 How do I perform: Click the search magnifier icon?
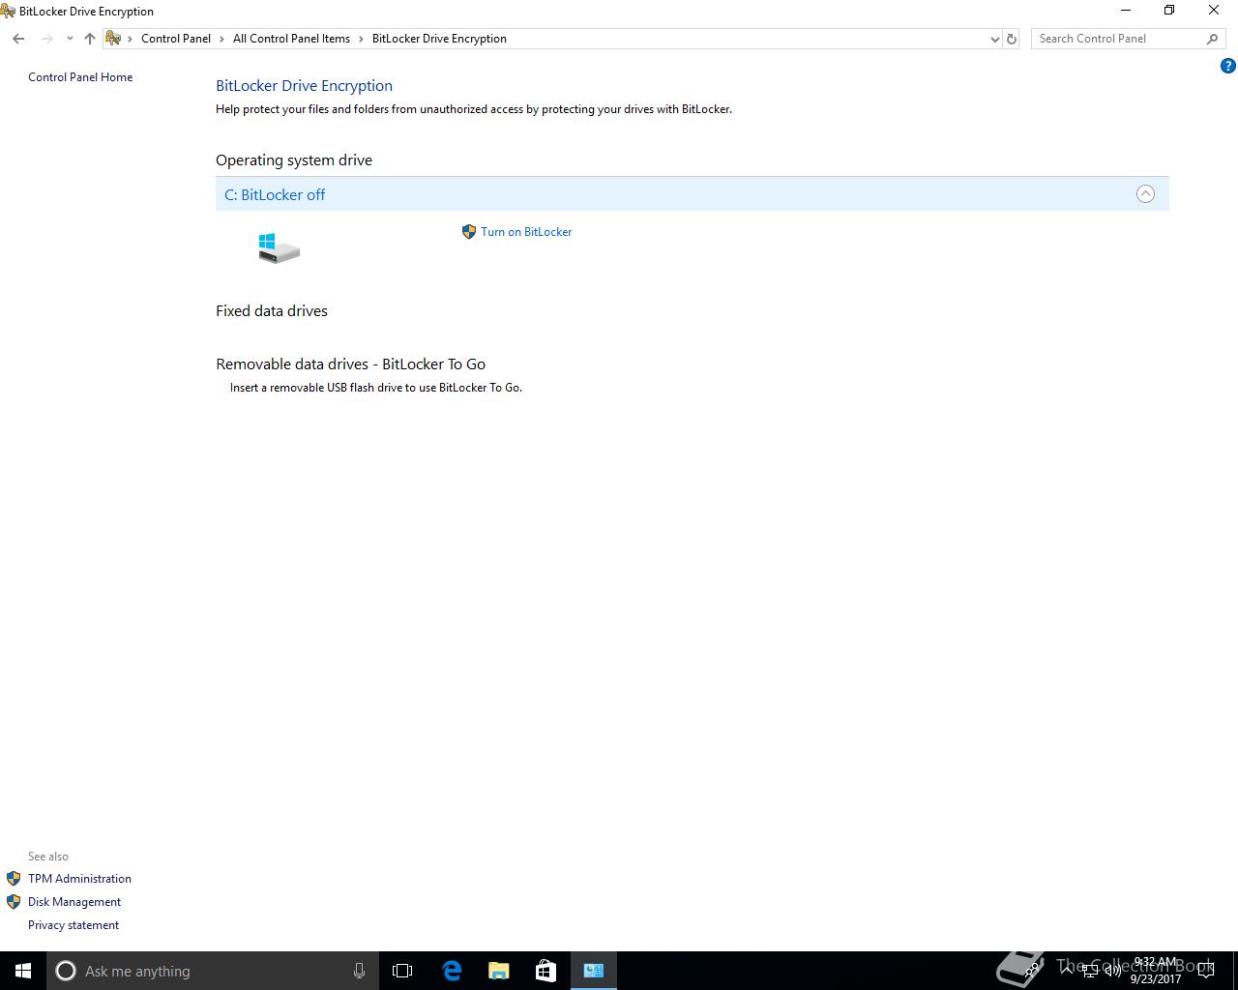(x=1212, y=39)
